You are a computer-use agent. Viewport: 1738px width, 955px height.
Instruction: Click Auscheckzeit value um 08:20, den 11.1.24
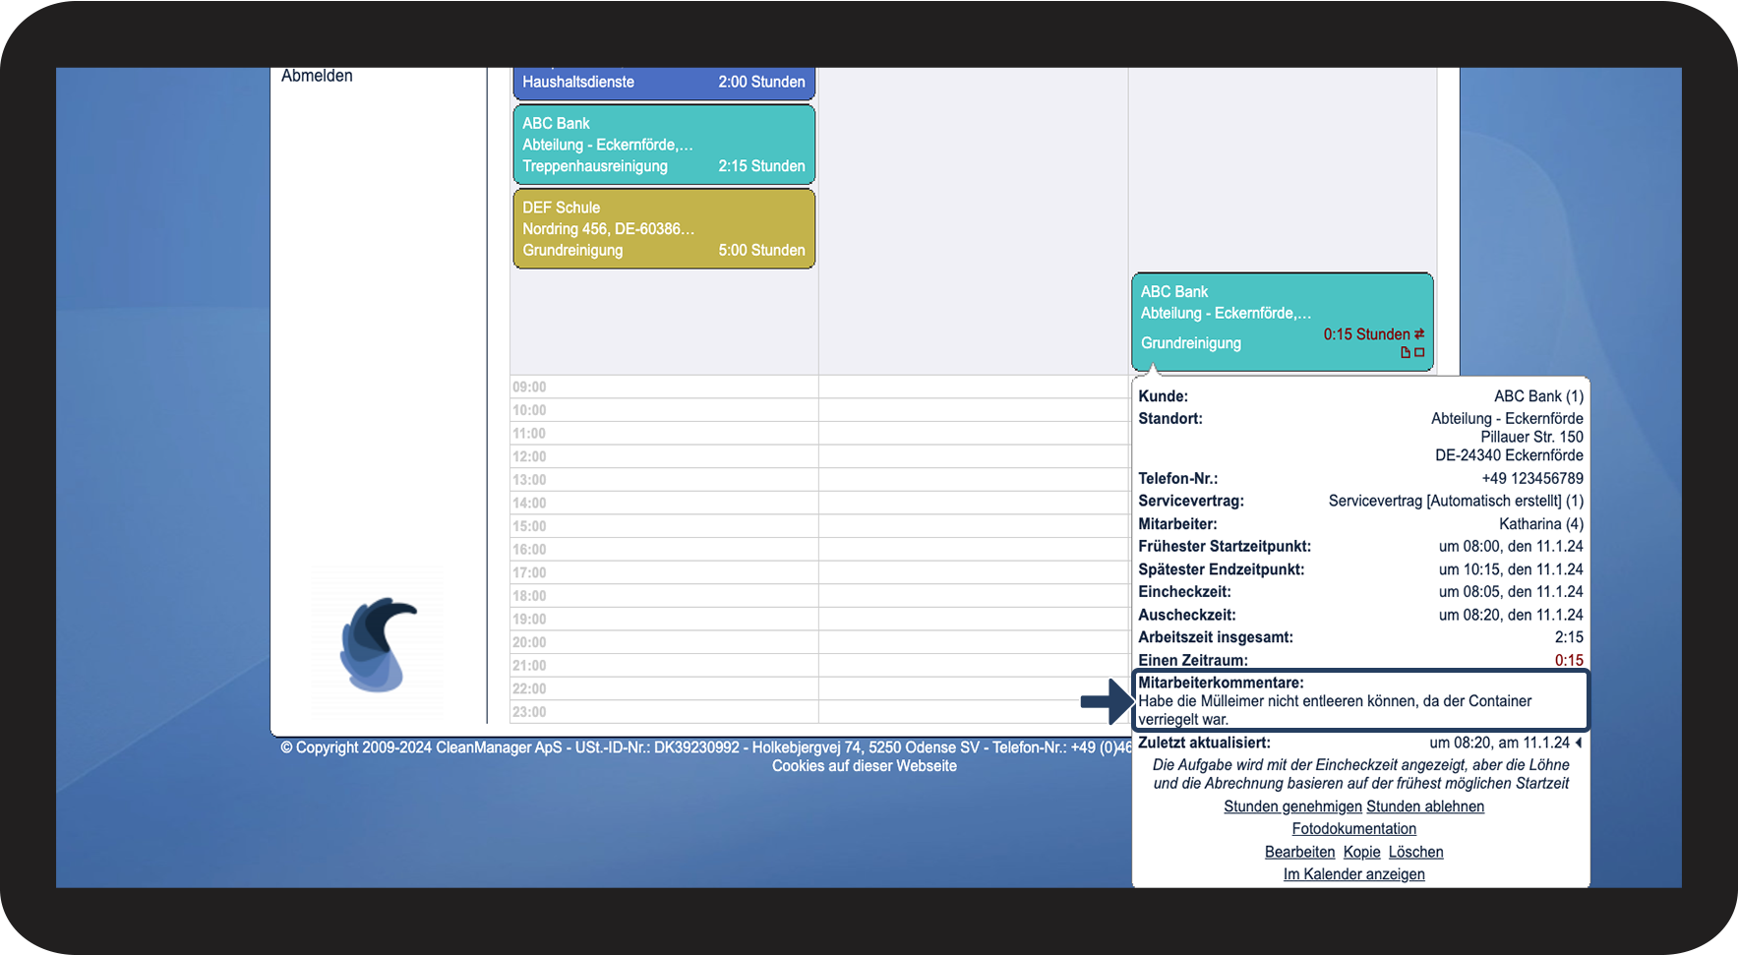coord(1511,616)
